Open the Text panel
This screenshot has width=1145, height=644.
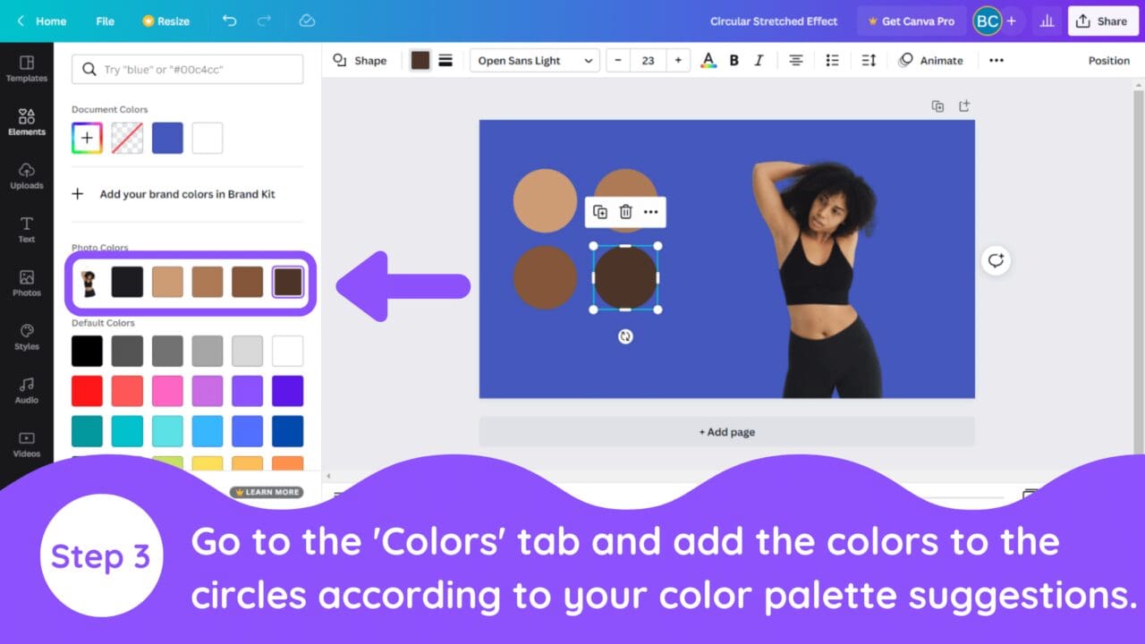click(27, 230)
